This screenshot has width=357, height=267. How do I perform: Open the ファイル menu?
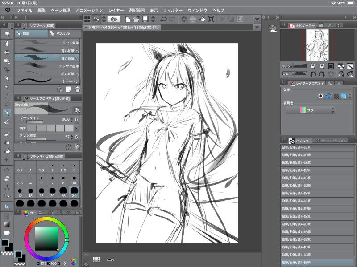25,10
